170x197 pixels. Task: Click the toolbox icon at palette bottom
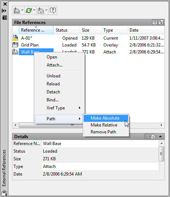(4, 193)
